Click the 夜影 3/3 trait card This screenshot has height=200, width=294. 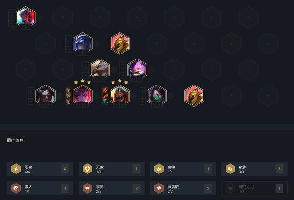pyautogui.click(x=254, y=169)
